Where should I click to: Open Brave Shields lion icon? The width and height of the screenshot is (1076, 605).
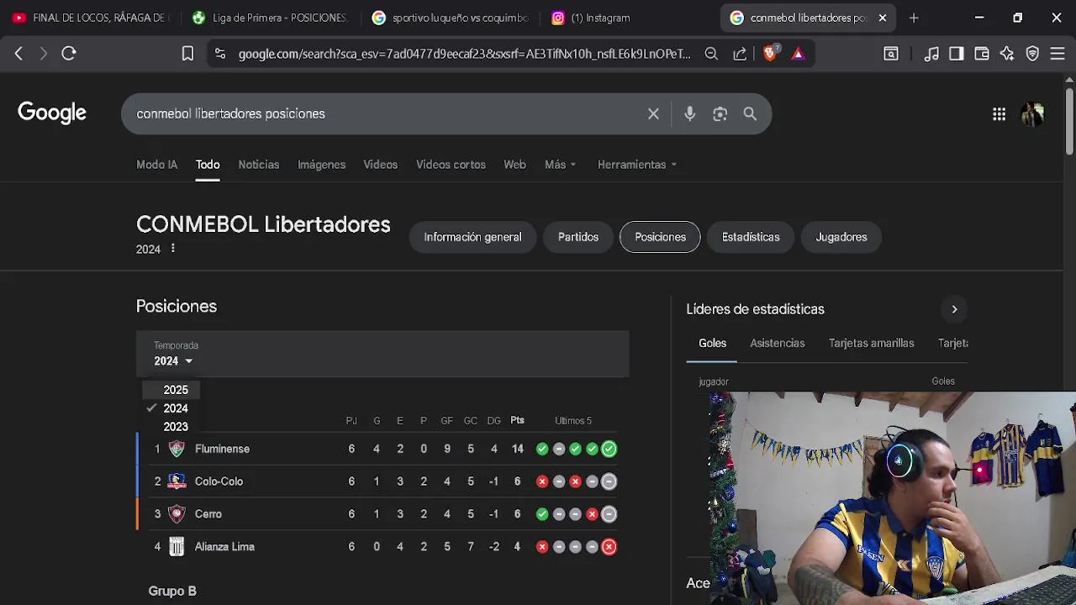tap(770, 53)
